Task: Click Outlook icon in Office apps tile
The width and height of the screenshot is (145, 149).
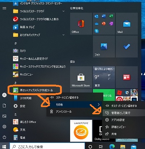Action: [x=97, y=17]
